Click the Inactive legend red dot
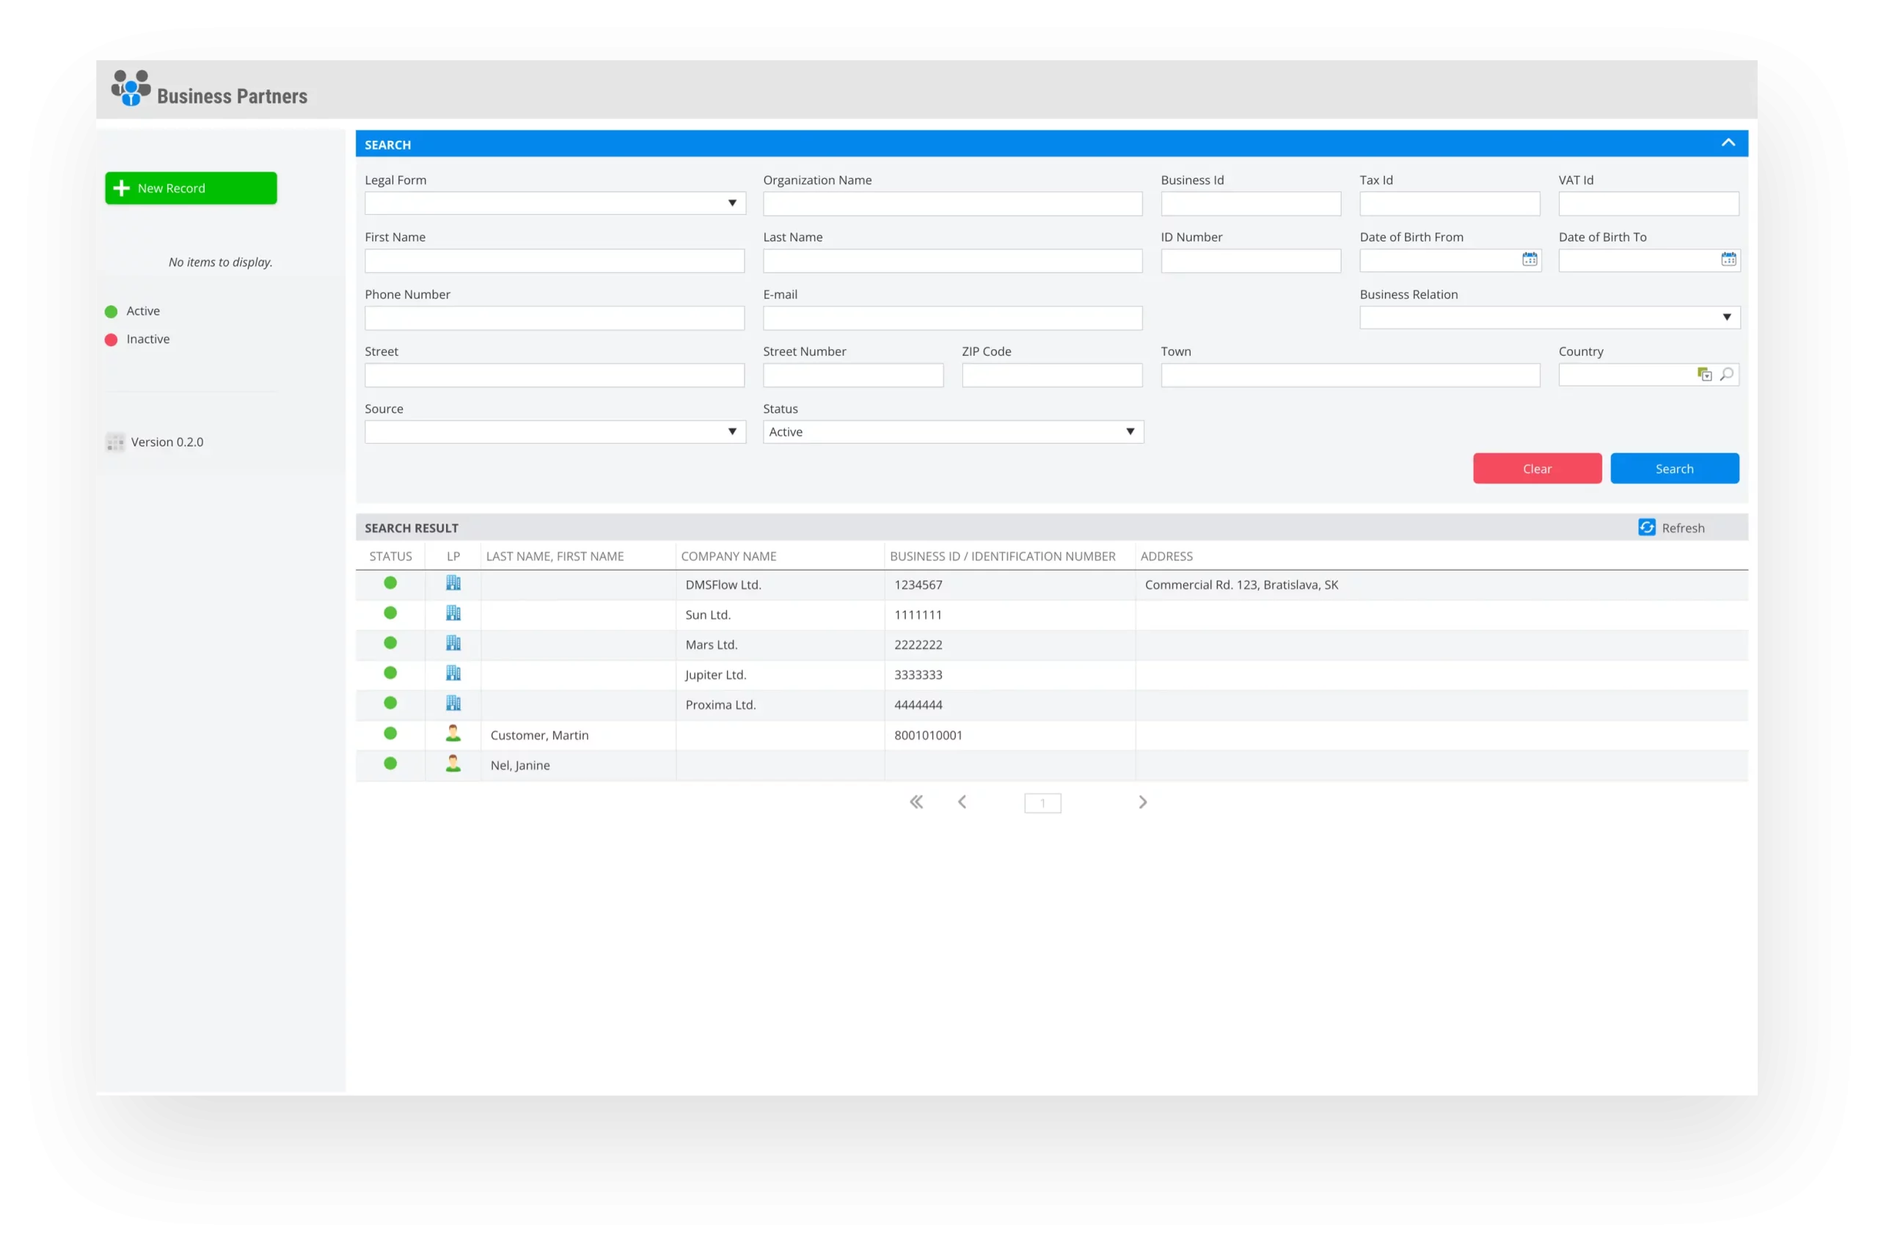The width and height of the screenshot is (1878, 1252). pos(111,340)
